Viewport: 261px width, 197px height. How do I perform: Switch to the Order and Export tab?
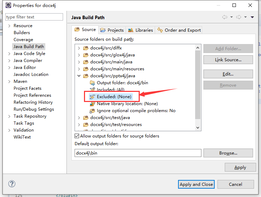tap(179, 30)
